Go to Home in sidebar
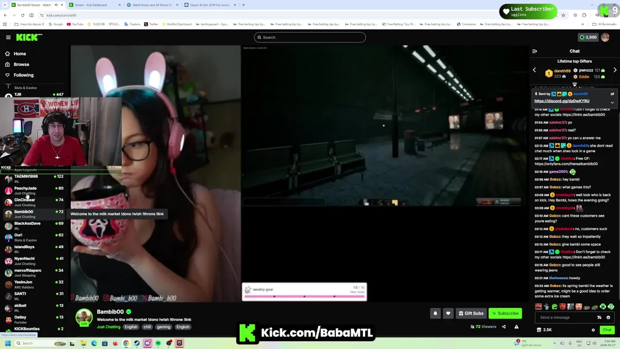Viewport: 620px width, 349px height. [x=20, y=54]
